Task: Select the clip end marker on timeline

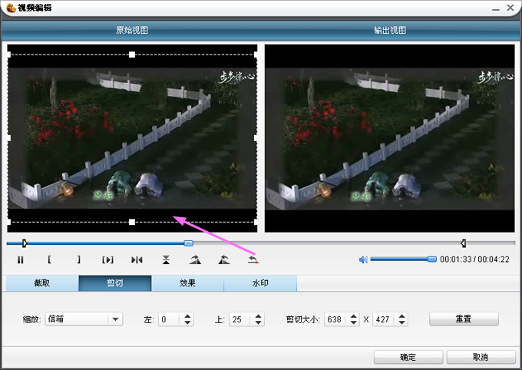Action: (x=463, y=243)
